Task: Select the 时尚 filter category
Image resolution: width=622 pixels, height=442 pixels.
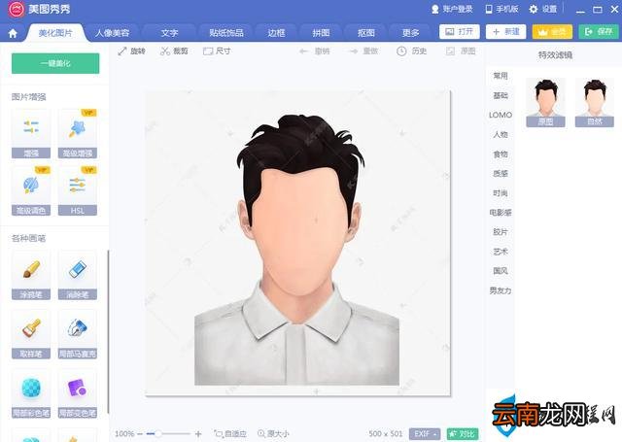Action: point(501,193)
